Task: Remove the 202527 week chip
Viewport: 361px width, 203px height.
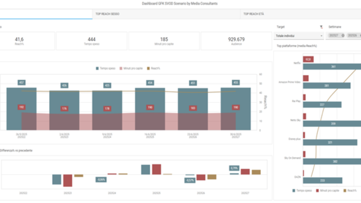Action: pos(343,36)
